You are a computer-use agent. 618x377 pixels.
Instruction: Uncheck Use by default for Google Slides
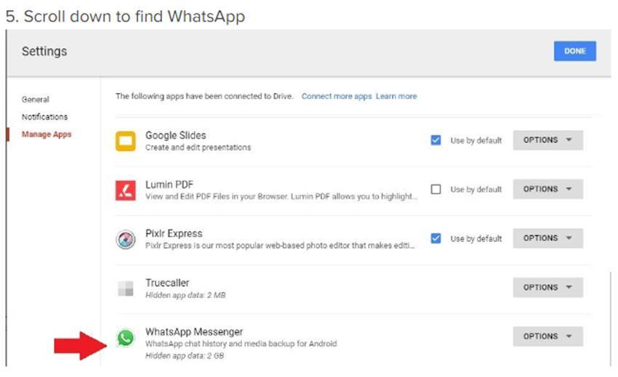pyautogui.click(x=436, y=140)
